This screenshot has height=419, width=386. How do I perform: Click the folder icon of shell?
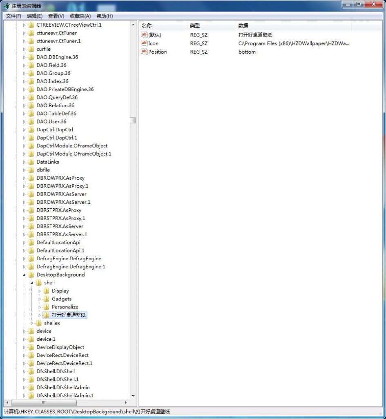39,282
